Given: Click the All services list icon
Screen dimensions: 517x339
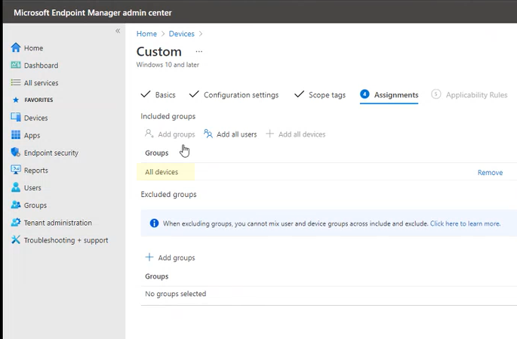Looking at the screenshot, I should 16,83.
